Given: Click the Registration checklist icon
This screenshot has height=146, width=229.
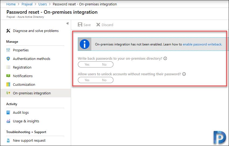Looking at the screenshot, I should click(x=8, y=67).
